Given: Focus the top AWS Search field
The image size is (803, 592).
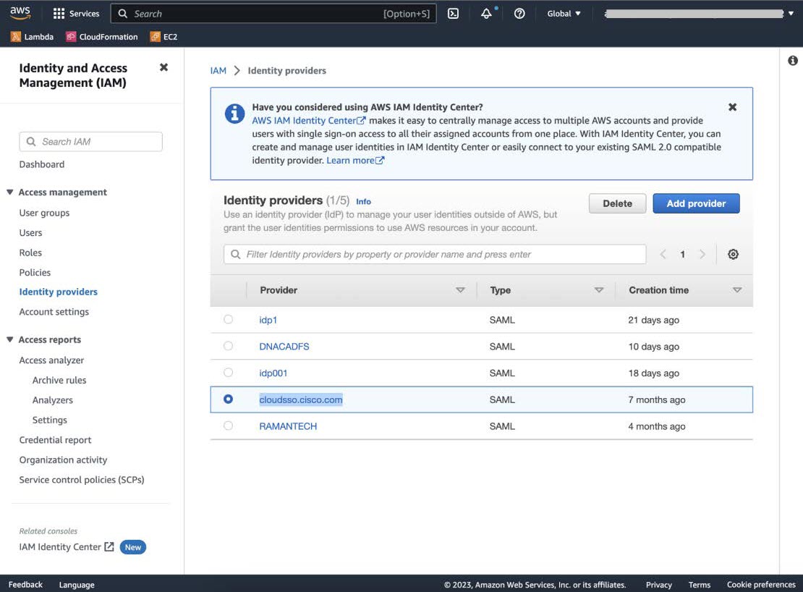Looking at the screenshot, I should [x=273, y=14].
